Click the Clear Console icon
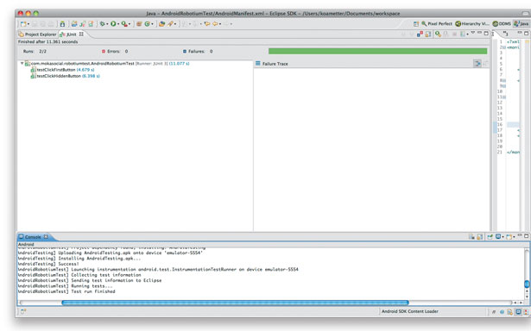This screenshot has width=531, height=331. tap(471, 237)
